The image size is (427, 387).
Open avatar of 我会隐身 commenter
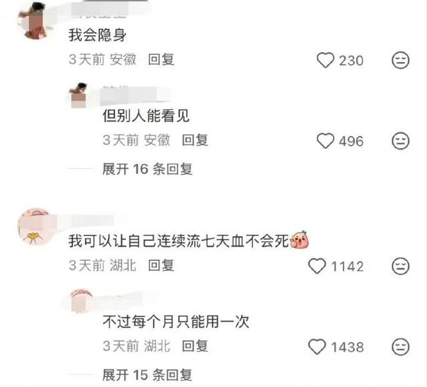click(35, 21)
